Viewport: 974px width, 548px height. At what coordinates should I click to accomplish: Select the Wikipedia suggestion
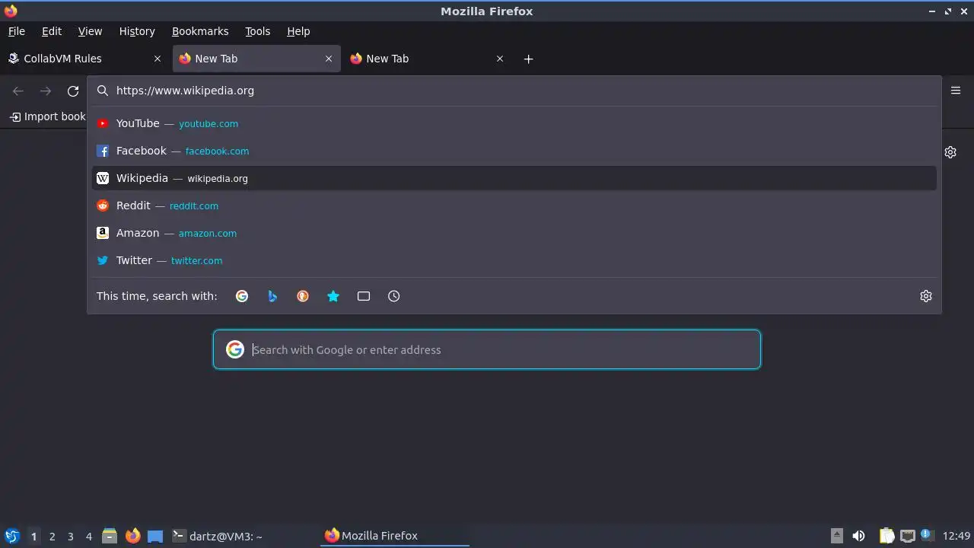click(x=514, y=178)
